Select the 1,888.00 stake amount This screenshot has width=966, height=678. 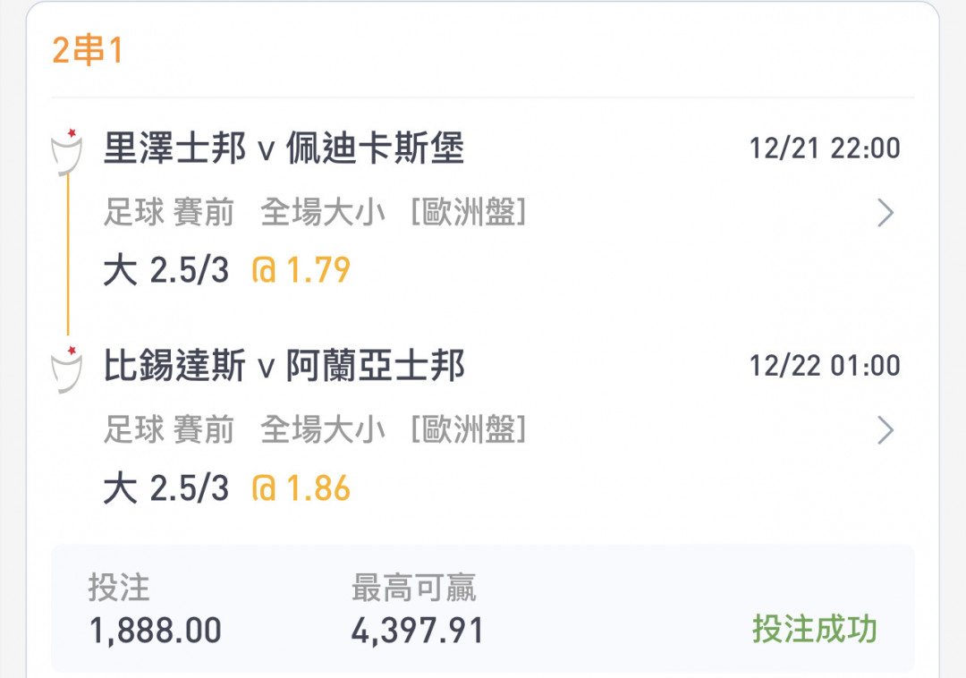156,631
